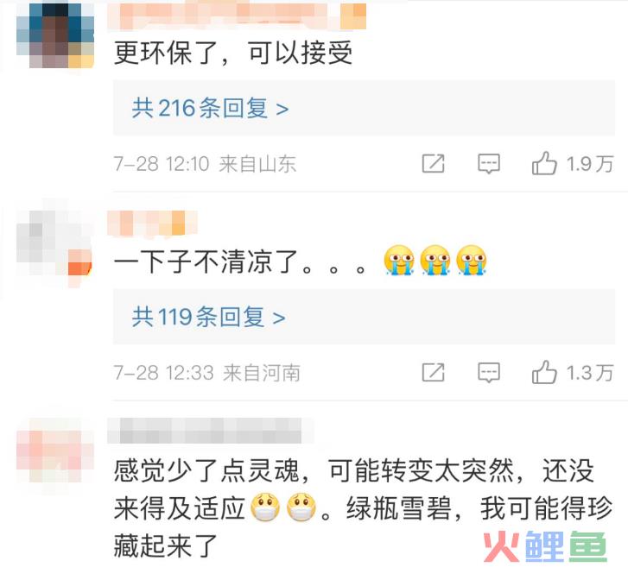
Task: Click the timestamp 7-28 12:33 来自河南
Action: pyautogui.click(x=207, y=373)
